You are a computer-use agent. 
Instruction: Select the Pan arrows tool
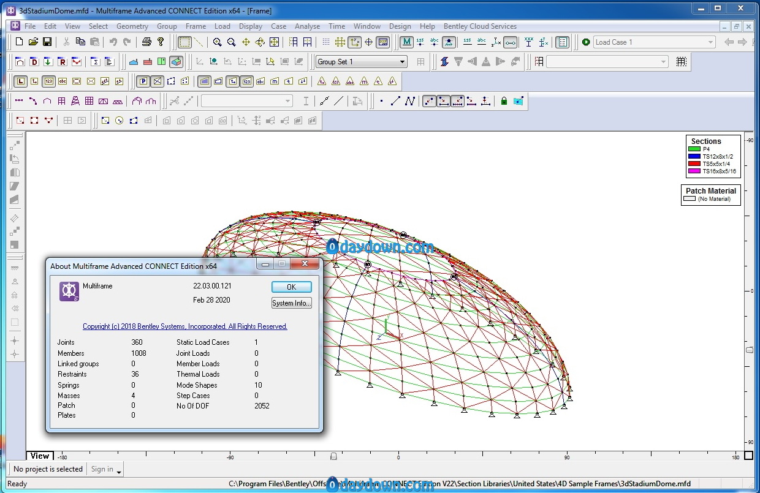(x=246, y=42)
